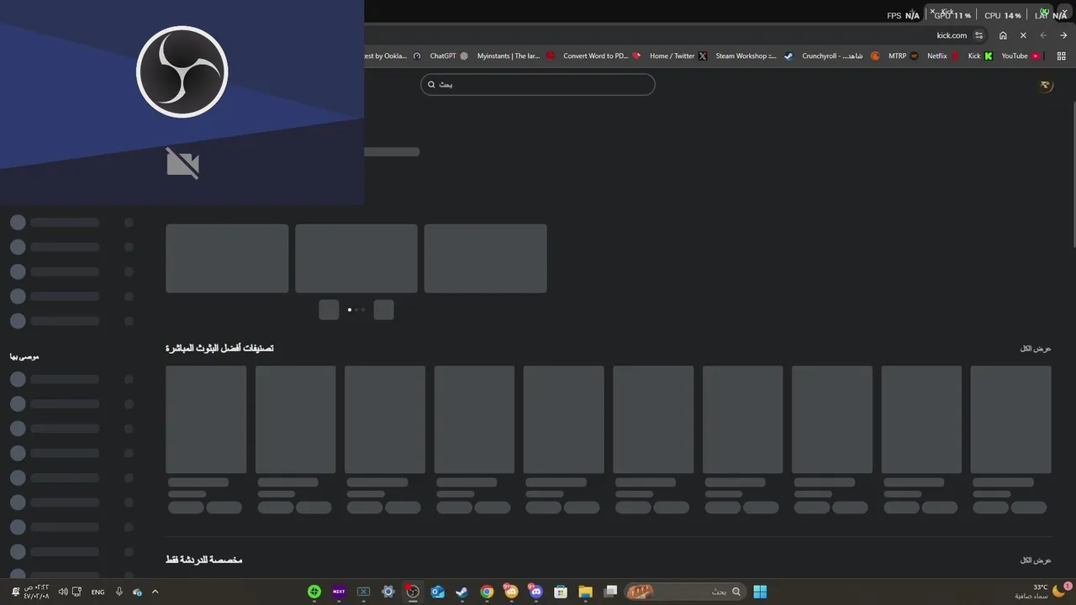Open the Windows Start menu
This screenshot has width=1076, height=605.
pos(760,592)
